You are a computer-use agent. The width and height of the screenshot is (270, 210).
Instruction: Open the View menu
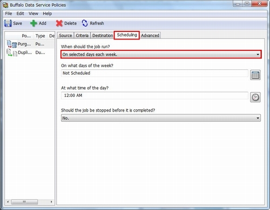(33, 14)
